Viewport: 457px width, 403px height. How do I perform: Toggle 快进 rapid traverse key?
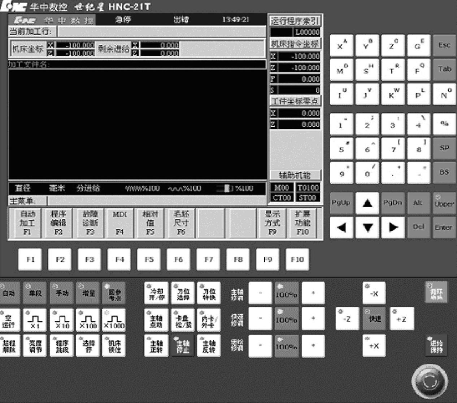pos(374,319)
